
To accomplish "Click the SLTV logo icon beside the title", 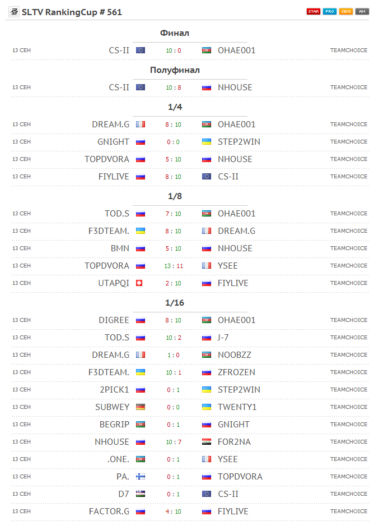I will (x=14, y=12).
